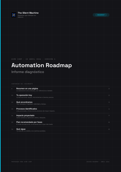Select Plan recomendado por fases entry
This screenshot has height=172, width=121.
60,123
